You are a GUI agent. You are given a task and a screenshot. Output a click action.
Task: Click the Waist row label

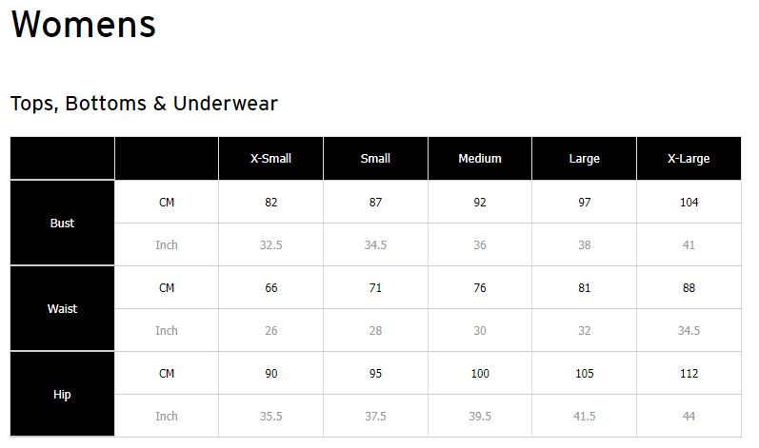pos(62,309)
